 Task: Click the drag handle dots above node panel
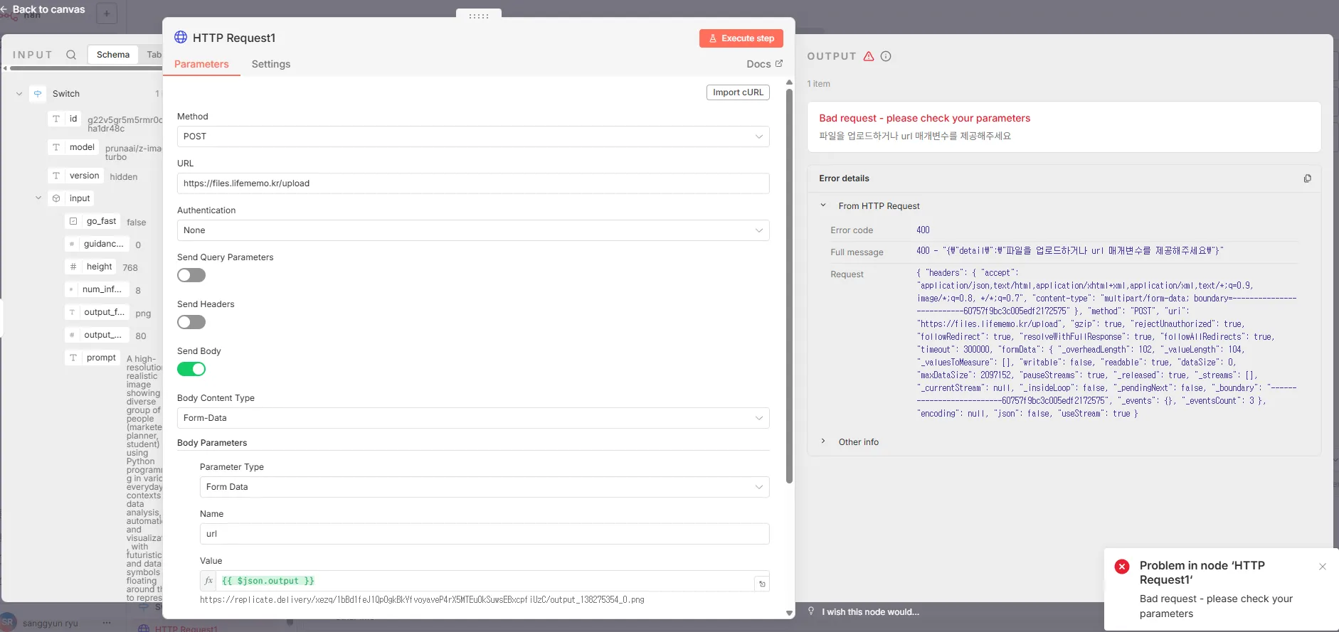click(479, 16)
